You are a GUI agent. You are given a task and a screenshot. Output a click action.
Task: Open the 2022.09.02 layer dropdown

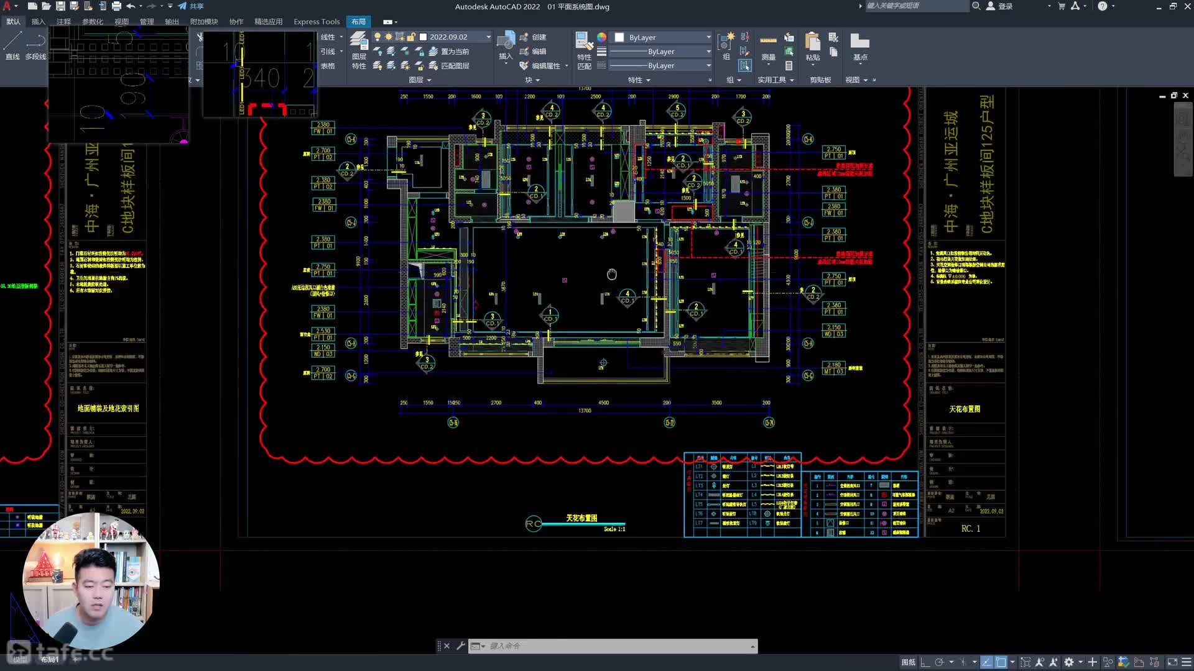click(488, 37)
